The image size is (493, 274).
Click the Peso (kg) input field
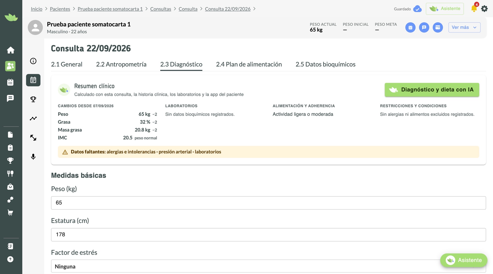click(268, 203)
